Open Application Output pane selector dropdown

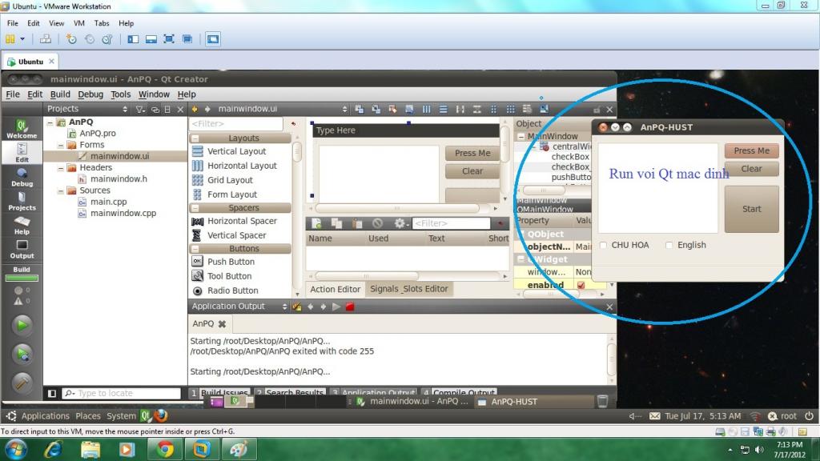pyautogui.click(x=284, y=307)
